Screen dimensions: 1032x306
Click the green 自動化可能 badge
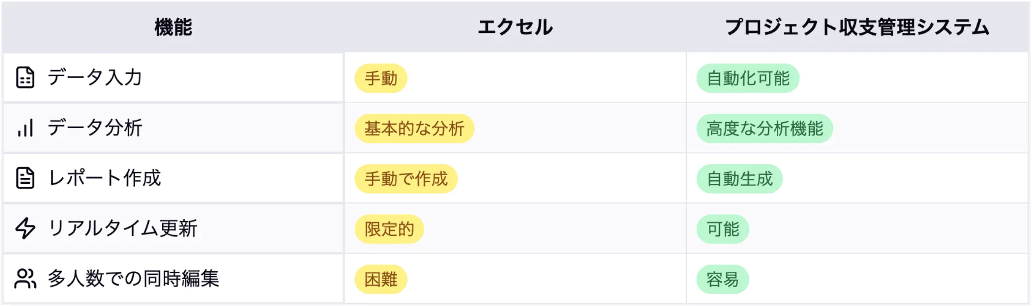click(x=748, y=78)
